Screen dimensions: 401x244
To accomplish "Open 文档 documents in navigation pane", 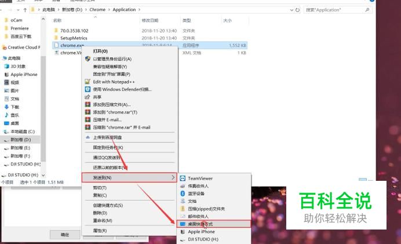I will (x=14, y=99).
